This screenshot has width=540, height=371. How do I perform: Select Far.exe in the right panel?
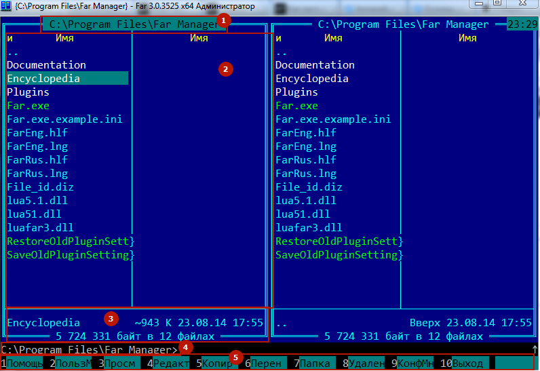coord(297,106)
